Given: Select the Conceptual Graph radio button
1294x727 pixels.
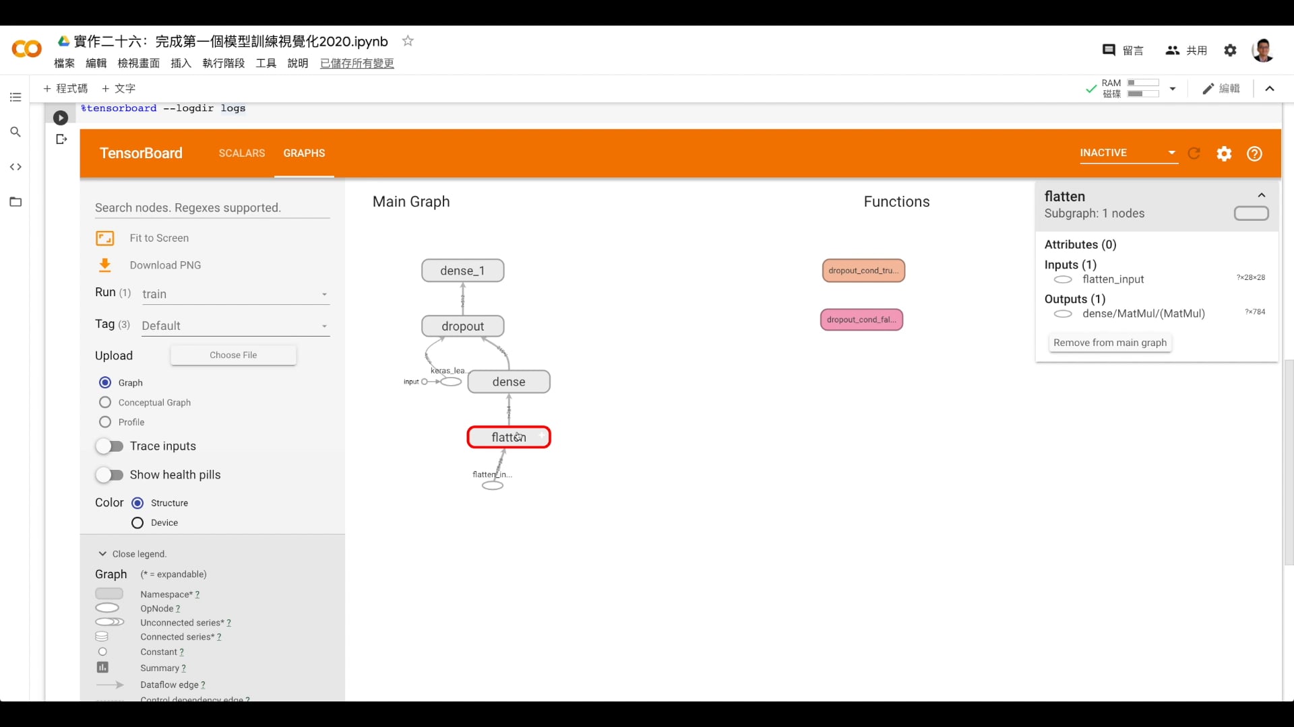Looking at the screenshot, I should pyautogui.click(x=105, y=403).
